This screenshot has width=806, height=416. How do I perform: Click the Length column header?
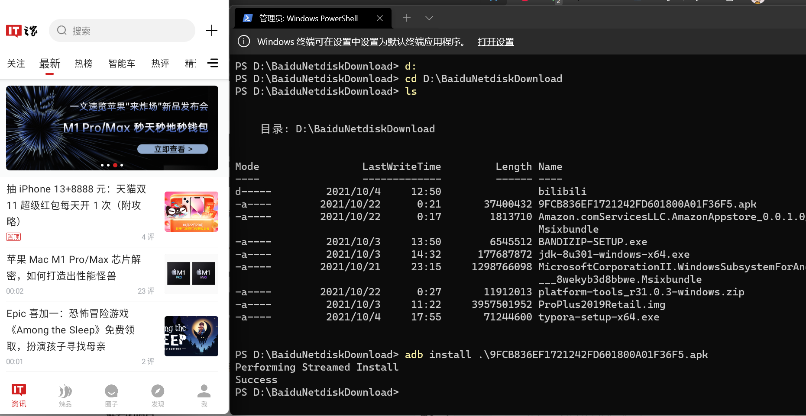click(x=514, y=166)
